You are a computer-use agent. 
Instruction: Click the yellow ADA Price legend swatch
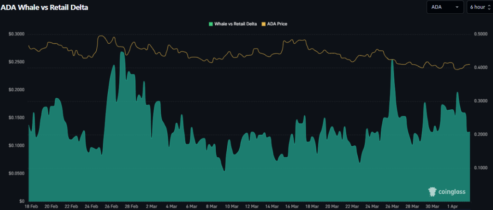[263, 23]
